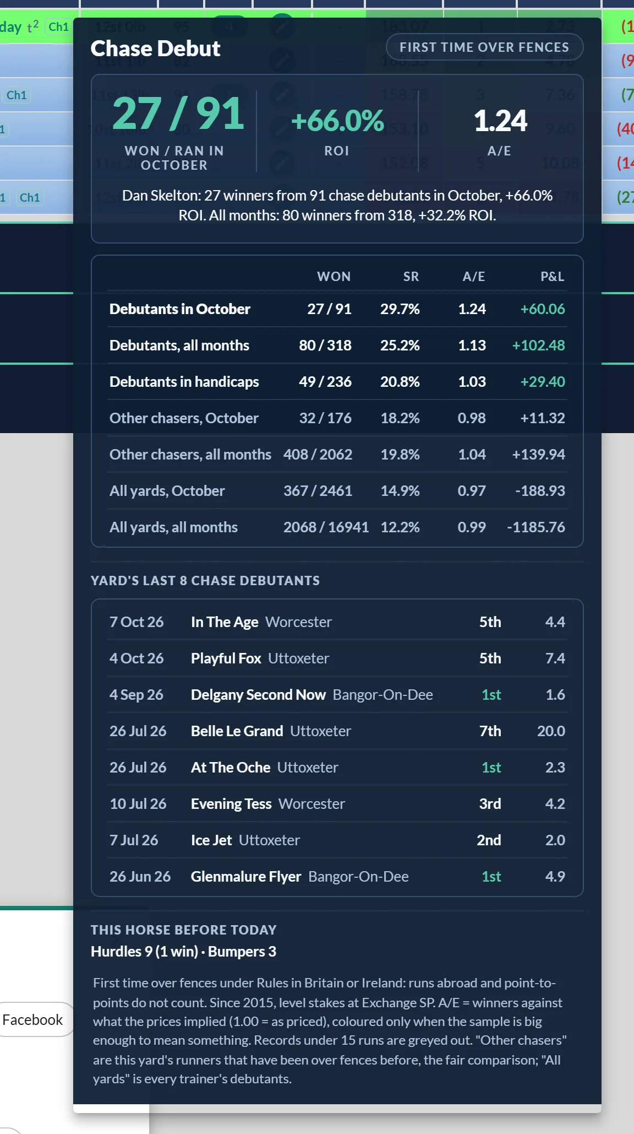634x1134 pixels.
Task: Click the 4.9 price for Glenmalure Flyer
Action: click(555, 877)
